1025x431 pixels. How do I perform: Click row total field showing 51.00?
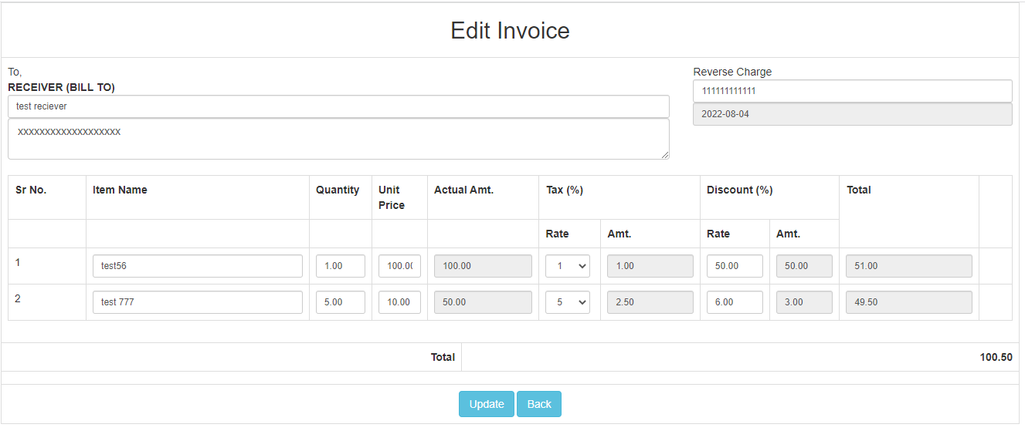[x=909, y=266]
